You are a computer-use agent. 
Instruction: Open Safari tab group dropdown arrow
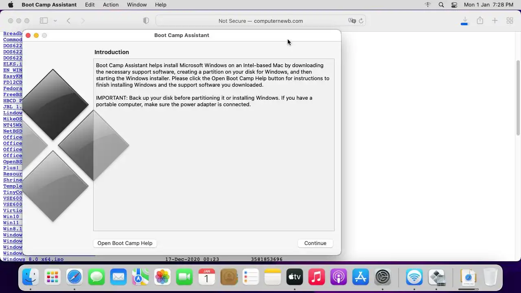pos(55,21)
